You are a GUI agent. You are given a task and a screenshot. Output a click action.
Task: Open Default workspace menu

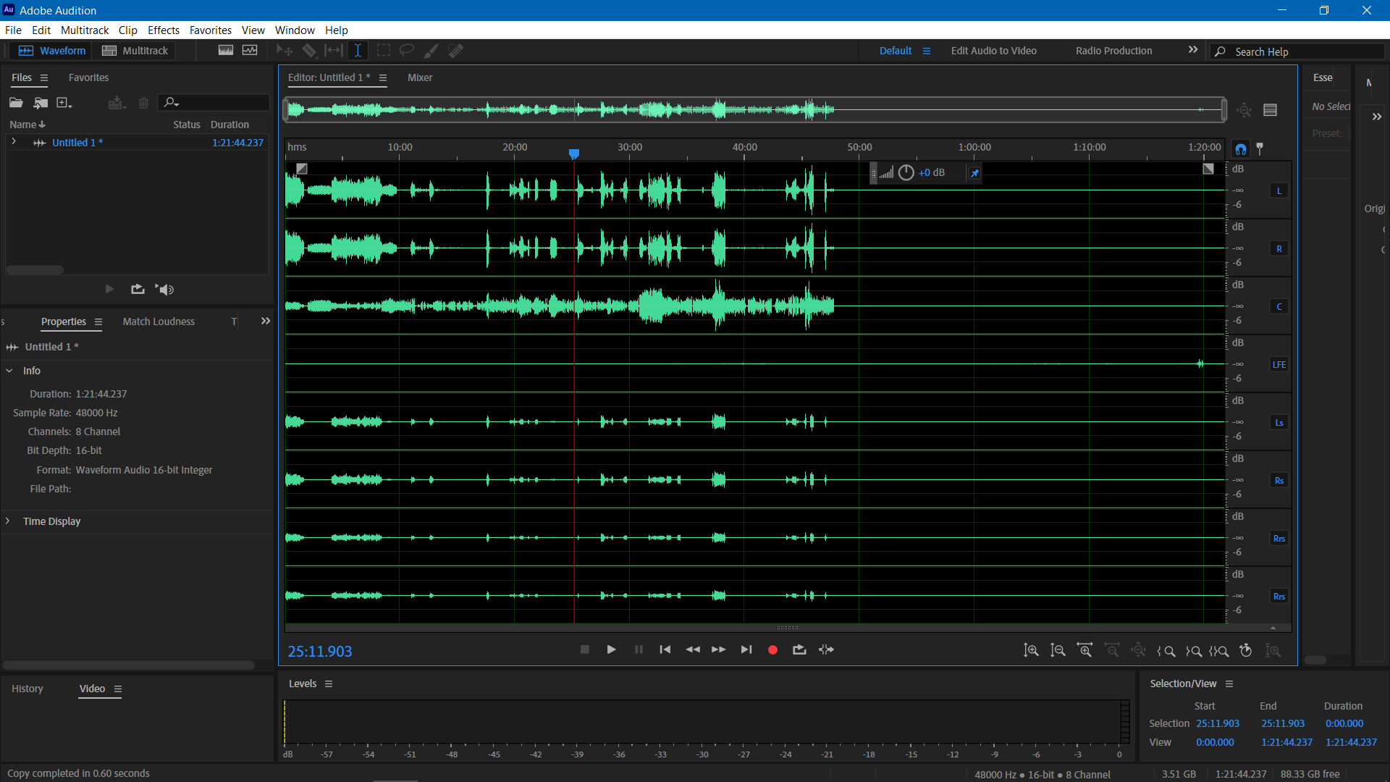(x=926, y=51)
